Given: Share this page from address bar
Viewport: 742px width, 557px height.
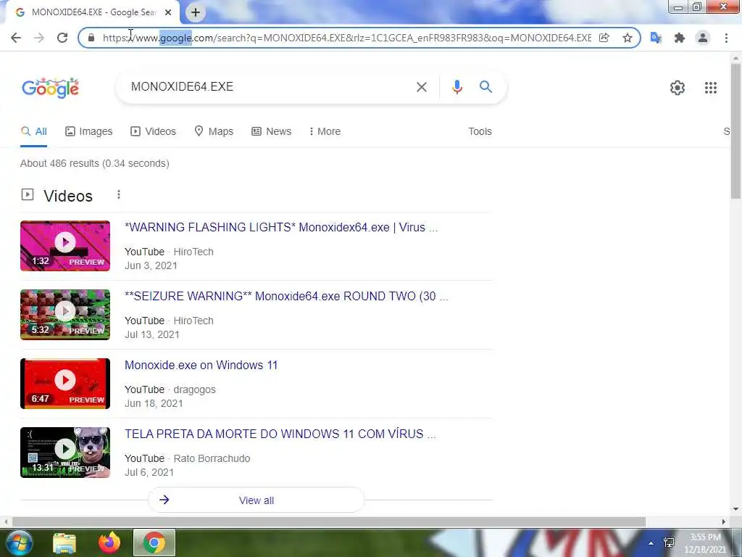Looking at the screenshot, I should click(x=604, y=38).
